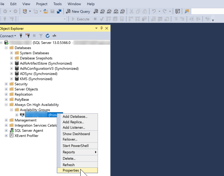Open the Window menu
This screenshot has height=176, width=224.
pos(74,4)
